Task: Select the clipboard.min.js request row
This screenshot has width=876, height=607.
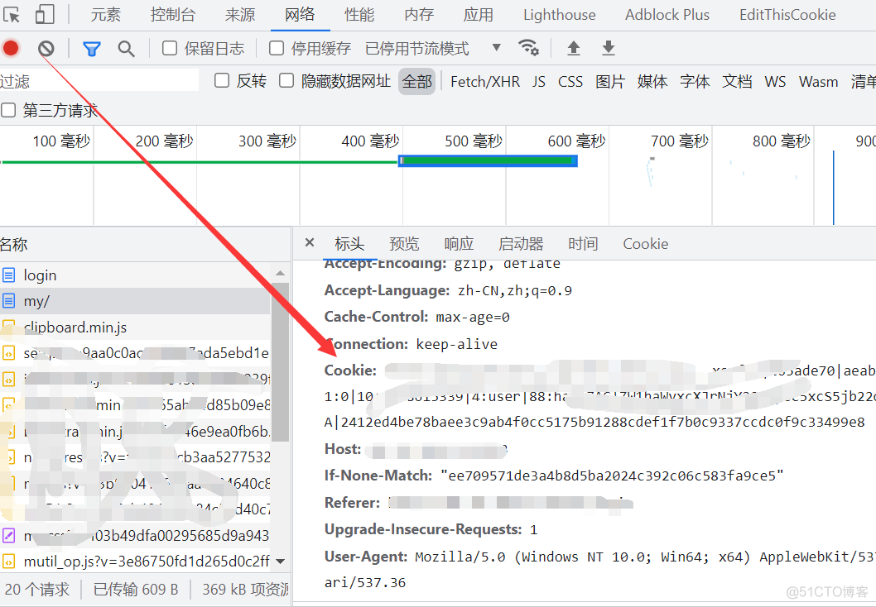Action: [136, 327]
